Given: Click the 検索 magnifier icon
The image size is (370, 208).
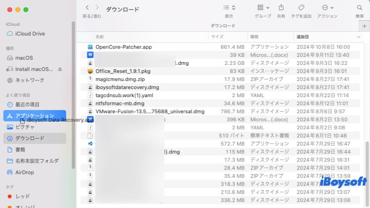Looking at the screenshot, I should (360, 7).
